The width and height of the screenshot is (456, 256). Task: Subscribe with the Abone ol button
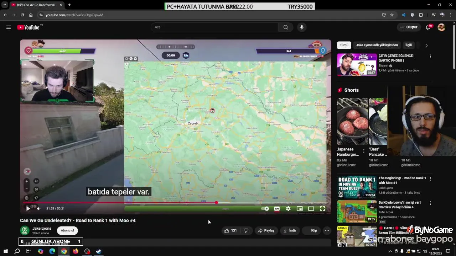click(67, 230)
